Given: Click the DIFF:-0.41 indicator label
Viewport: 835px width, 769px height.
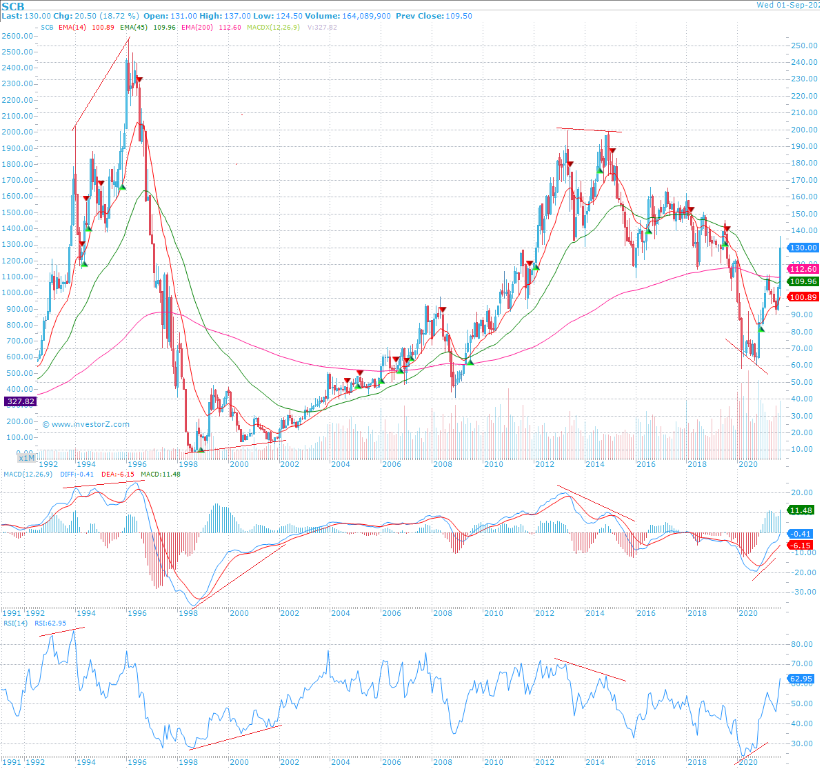Looking at the screenshot, I should tap(77, 475).
